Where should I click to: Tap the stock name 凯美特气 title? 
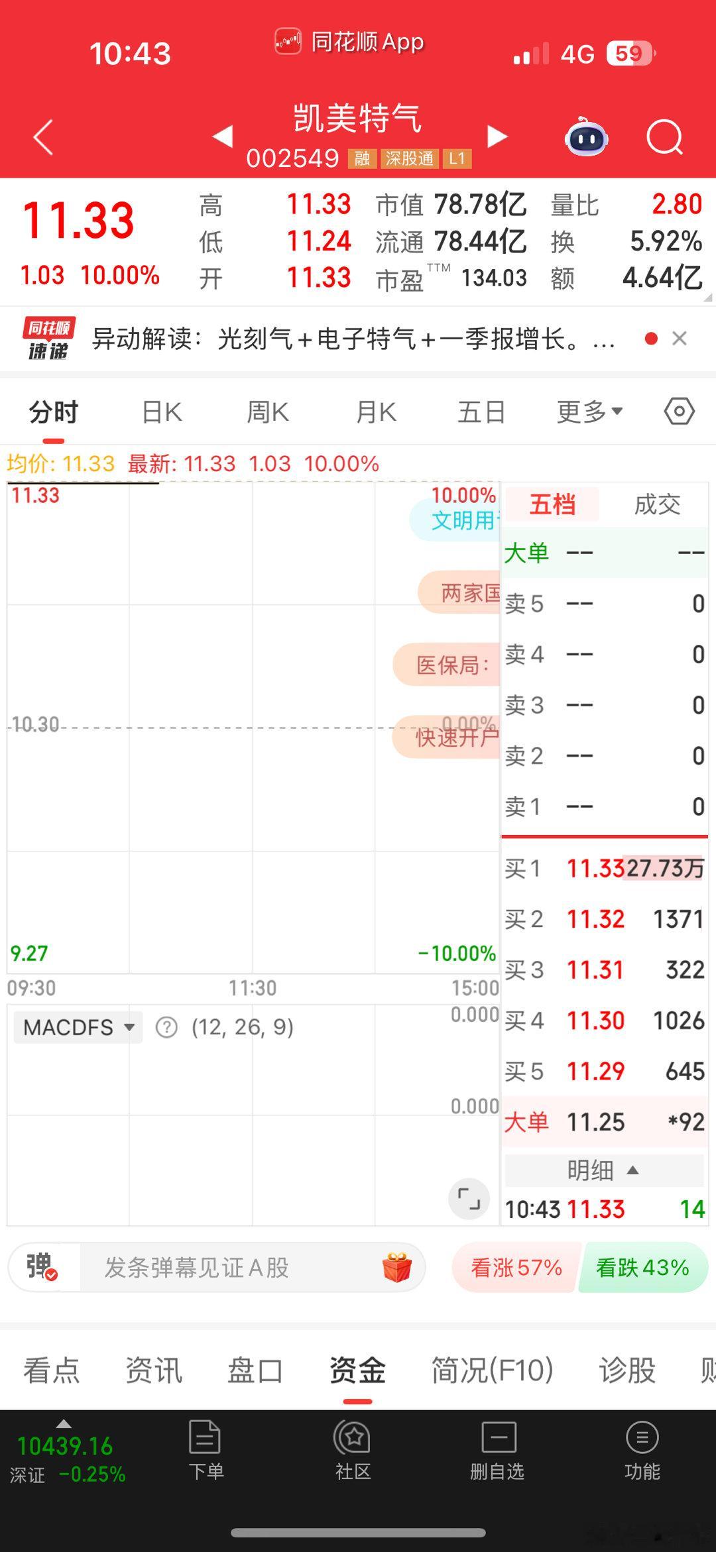358,119
